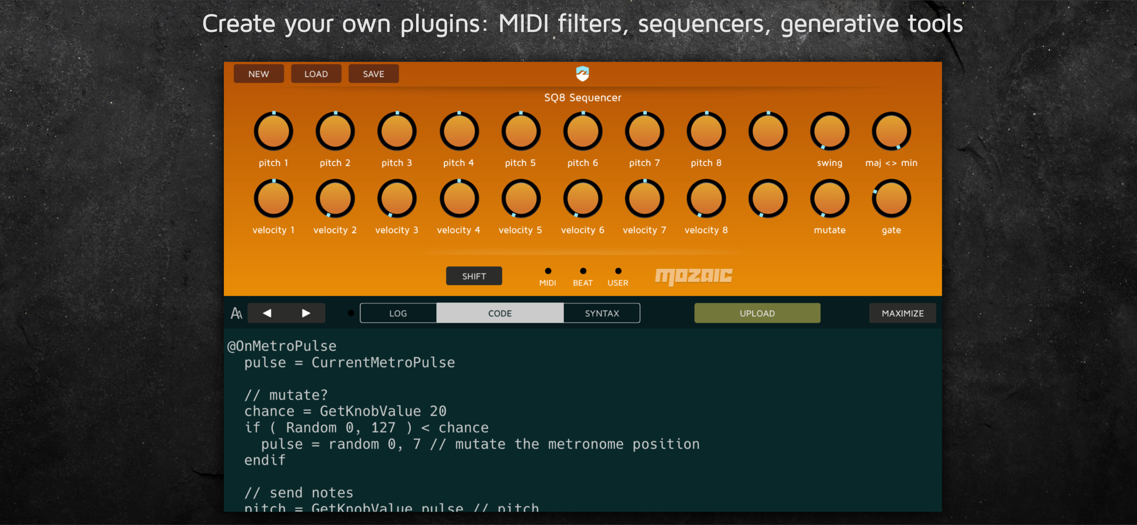Viewport: 1137px width, 525px height.
Task: Switch to the LOG tab
Action: tap(398, 313)
